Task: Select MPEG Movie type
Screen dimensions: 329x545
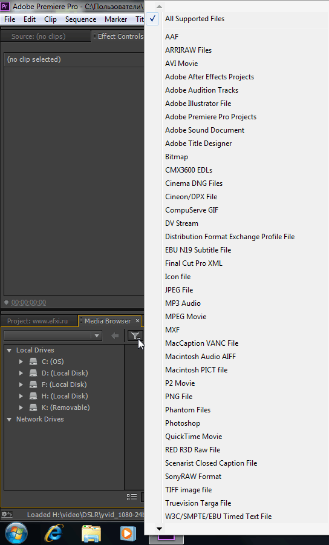Action: (x=186, y=316)
